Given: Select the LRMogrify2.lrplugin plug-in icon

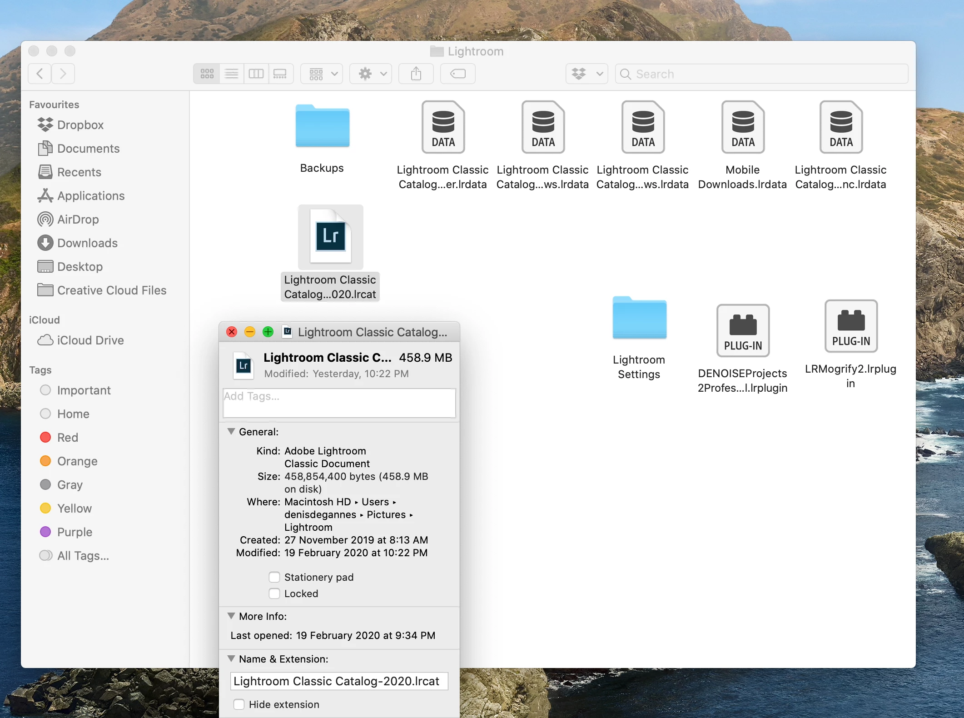Looking at the screenshot, I should (850, 326).
